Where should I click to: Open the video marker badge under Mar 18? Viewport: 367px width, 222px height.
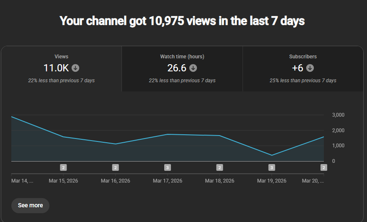click(x=220, y=167)
